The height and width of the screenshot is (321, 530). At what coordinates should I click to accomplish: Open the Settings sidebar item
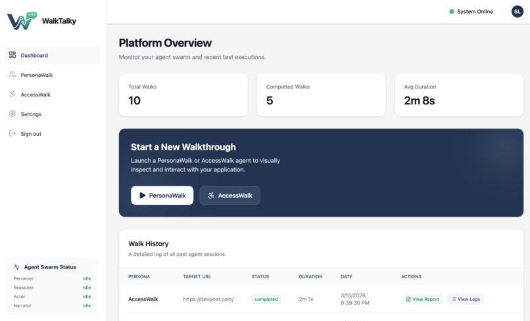point(52,114)
